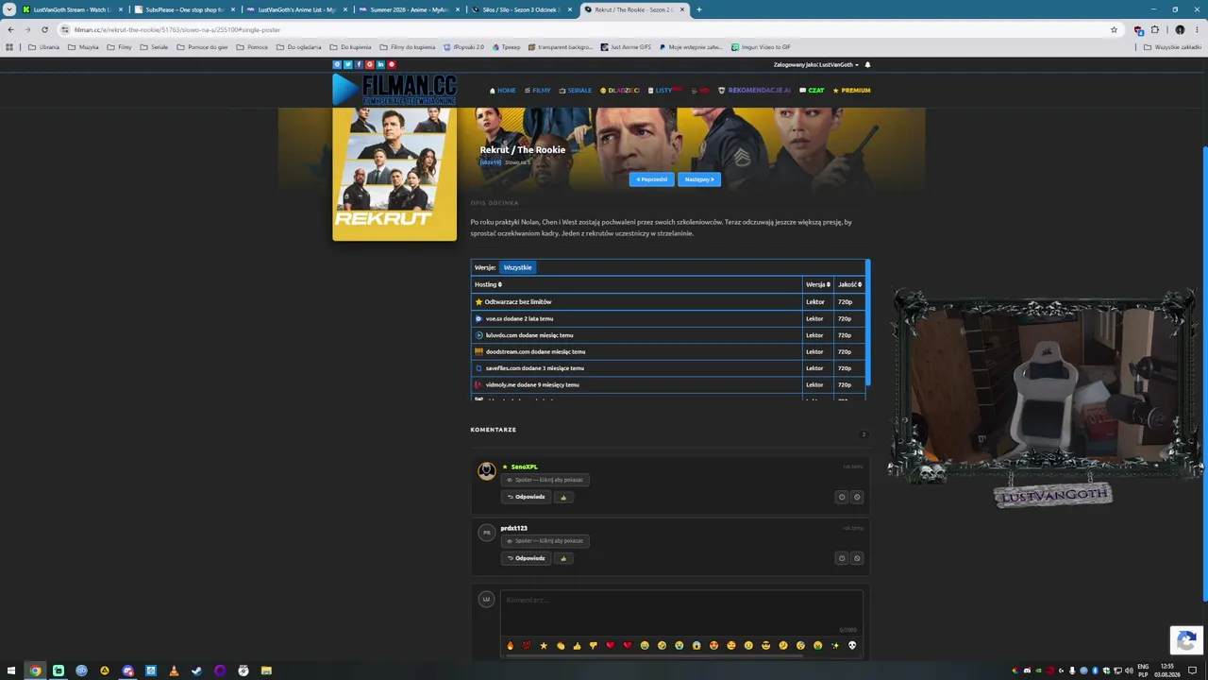Open VLC from the taskbar

pos(174,671)
